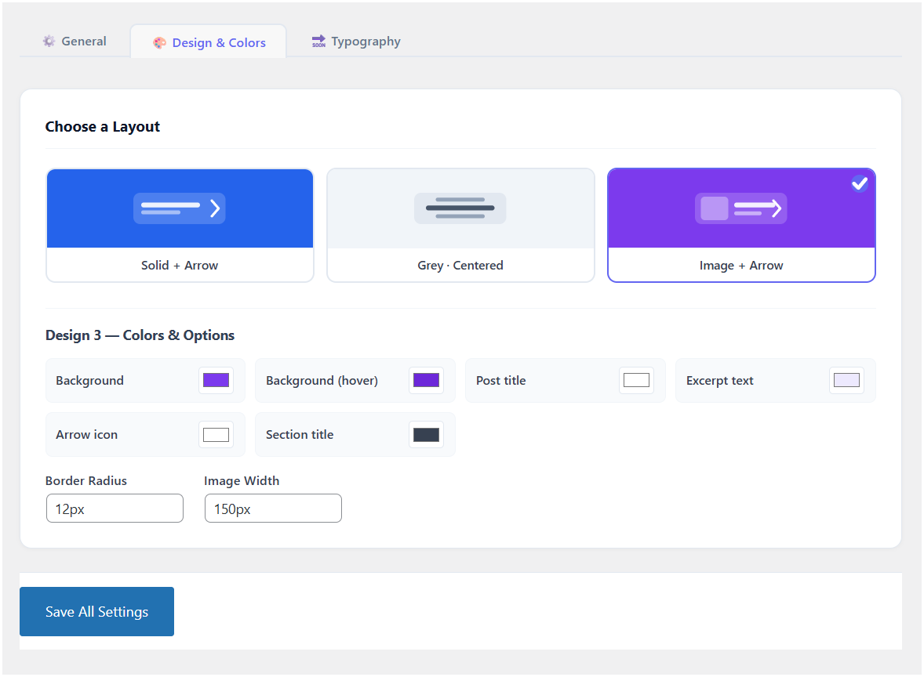
Task: Click the 'Post title' label
Action: (501, 381)
